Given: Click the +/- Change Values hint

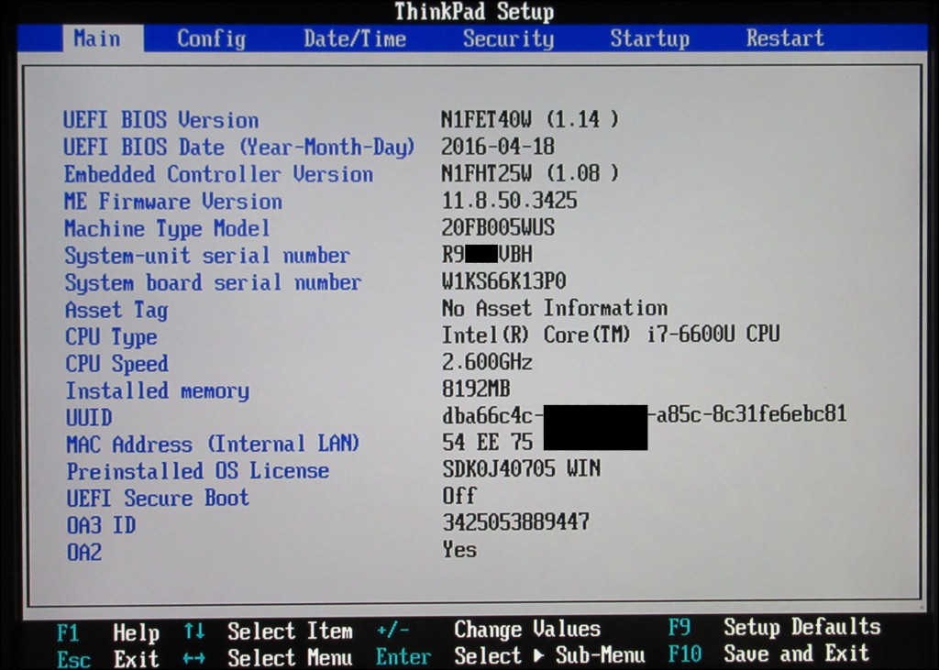Looking at the screenshot, I should [x=488, y=630].
